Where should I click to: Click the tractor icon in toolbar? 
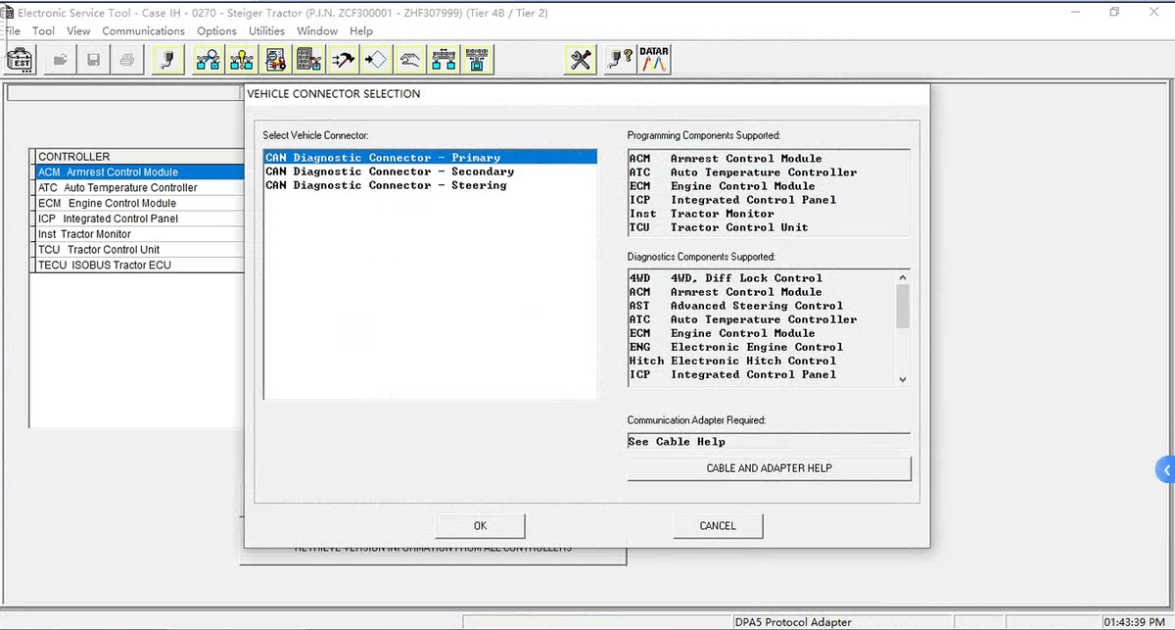coord(276,61)
